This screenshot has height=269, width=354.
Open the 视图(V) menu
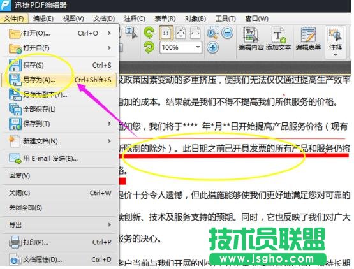(73, 18)
